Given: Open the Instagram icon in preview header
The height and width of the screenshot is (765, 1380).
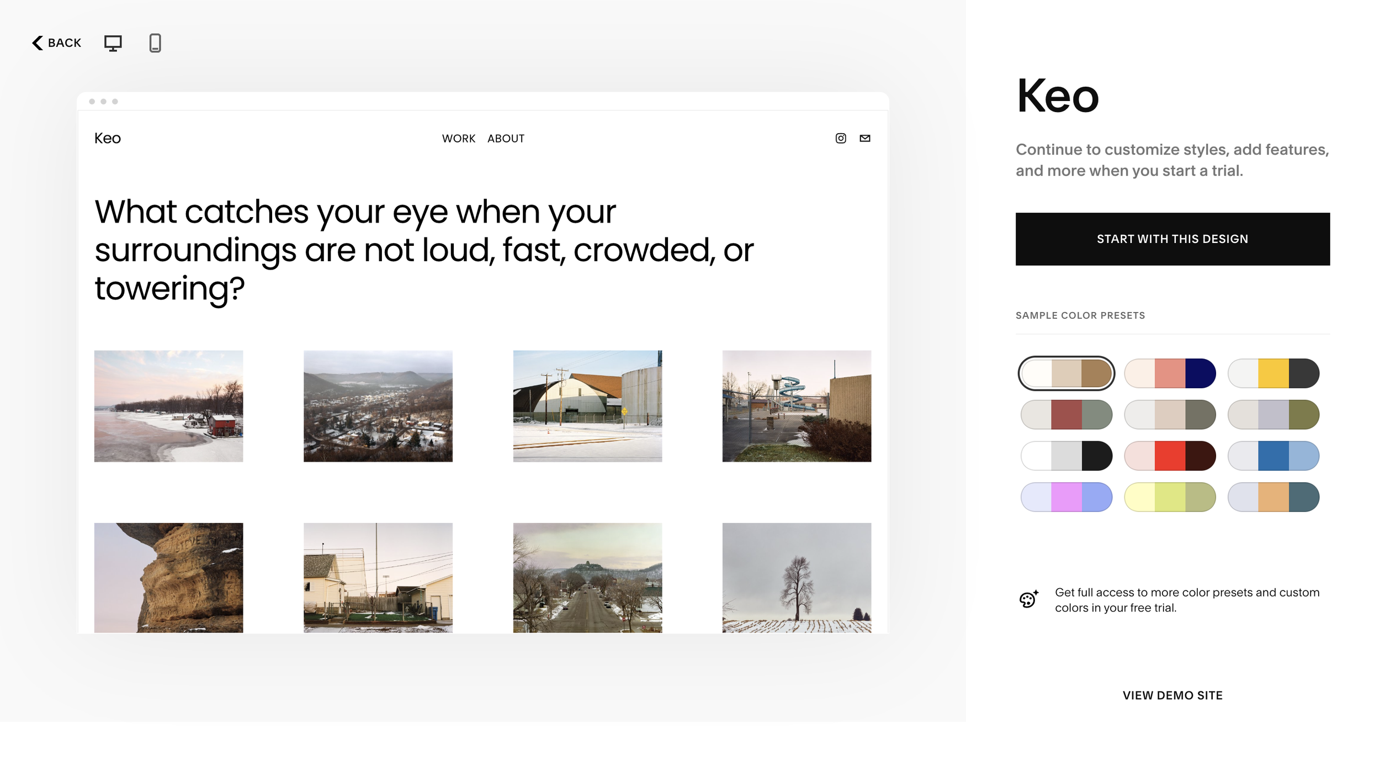Looking at the screenshot, I should tap(840, 139).
